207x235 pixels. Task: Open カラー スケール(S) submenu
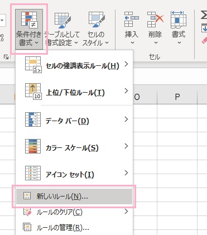coord(74,147)
